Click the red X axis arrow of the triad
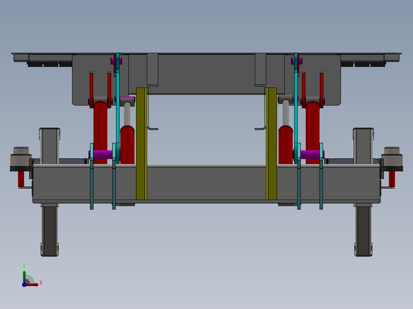413x309 pixels. click(x=32, y=285)
